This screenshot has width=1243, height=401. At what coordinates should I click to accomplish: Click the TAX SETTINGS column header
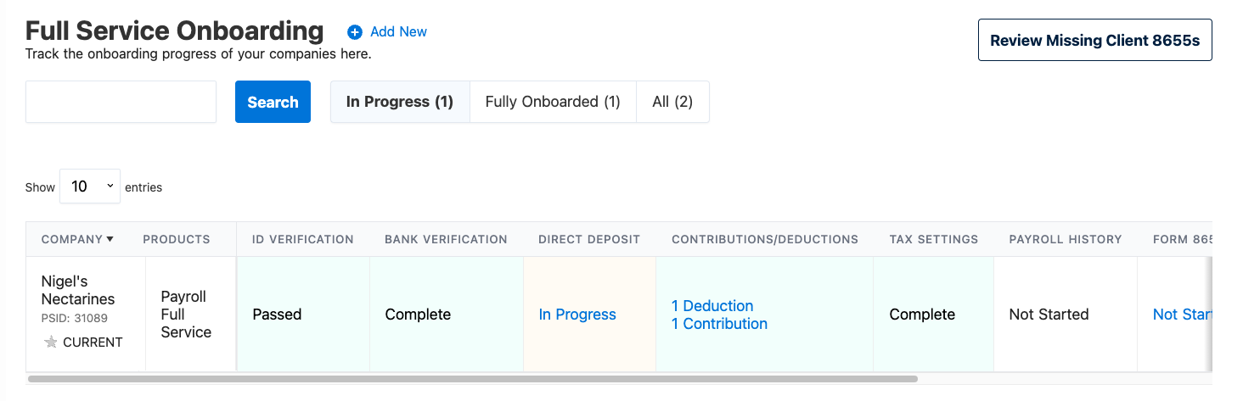pos(934,239)
